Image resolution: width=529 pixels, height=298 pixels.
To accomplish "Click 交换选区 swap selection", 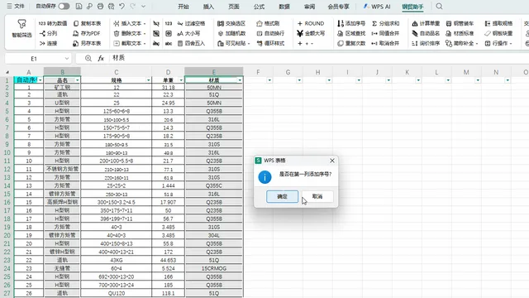I will 231,23.
